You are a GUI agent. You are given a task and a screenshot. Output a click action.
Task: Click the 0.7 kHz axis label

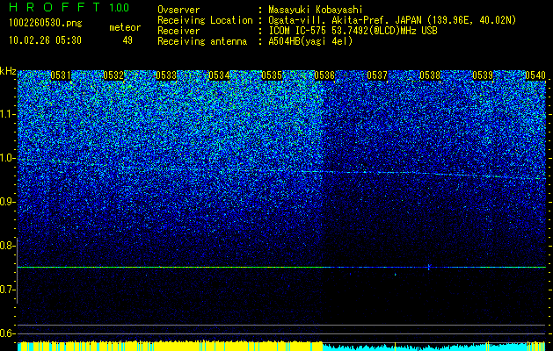(x=6, y=290)
